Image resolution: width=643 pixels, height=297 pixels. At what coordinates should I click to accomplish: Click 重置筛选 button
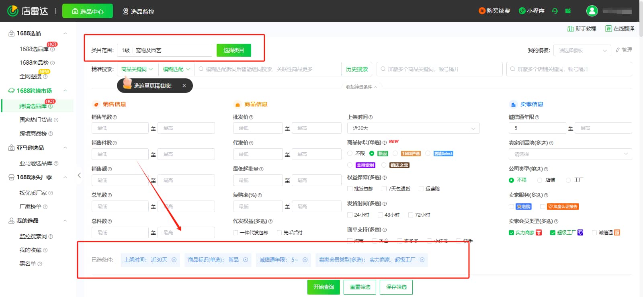click(x=360, y=287)
